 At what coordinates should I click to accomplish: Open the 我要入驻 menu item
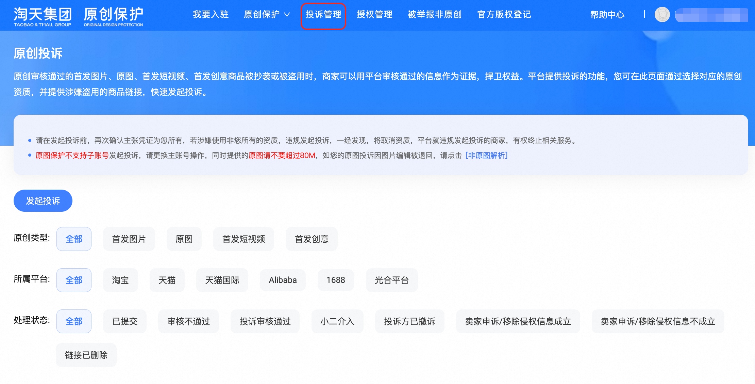pos(211,15)
